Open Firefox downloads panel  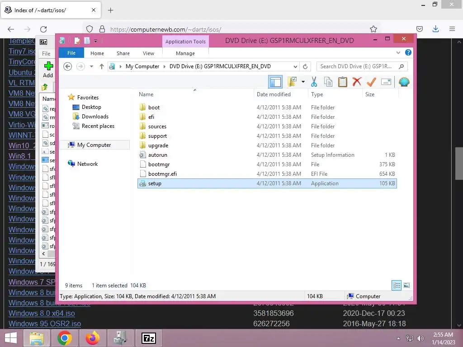[435, 29]
